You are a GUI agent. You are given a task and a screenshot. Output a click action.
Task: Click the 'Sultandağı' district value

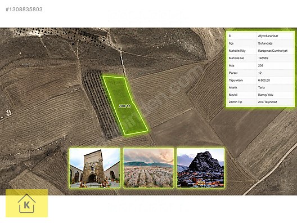265,43
